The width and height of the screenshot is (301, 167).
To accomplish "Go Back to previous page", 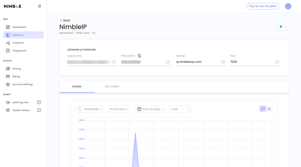I will 65,20.
